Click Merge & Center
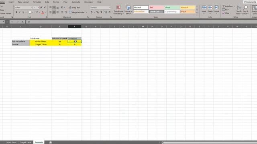The image size is (257, 144). 77,12
